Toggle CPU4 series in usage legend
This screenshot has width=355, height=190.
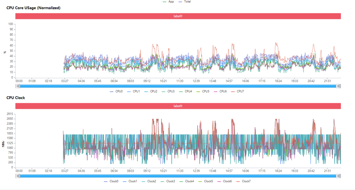pos(186,91)
